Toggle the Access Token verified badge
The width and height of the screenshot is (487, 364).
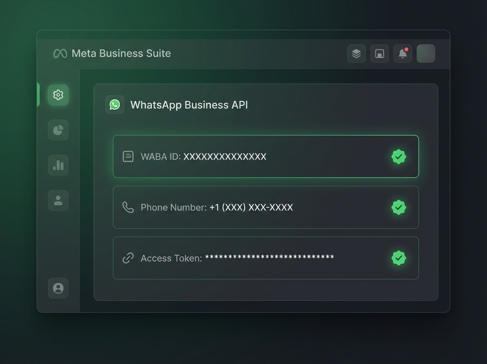click(x=399, y=258)
